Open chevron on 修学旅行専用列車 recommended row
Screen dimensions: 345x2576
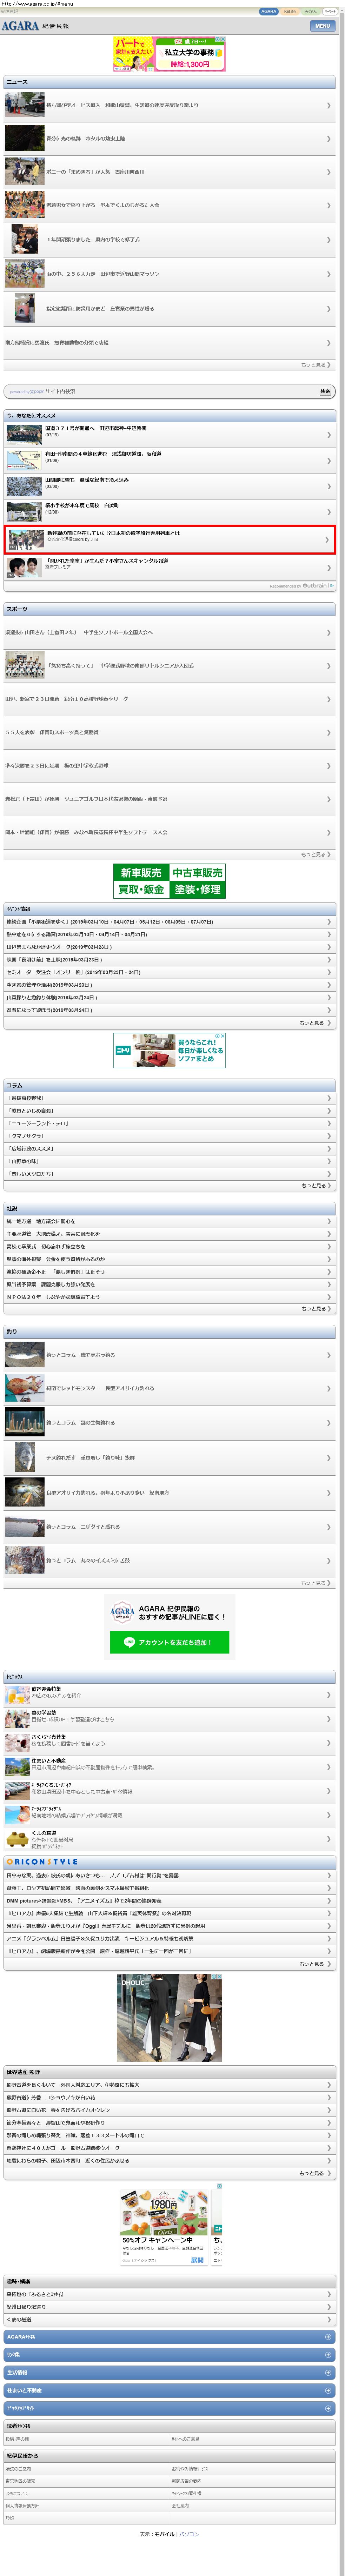coord(327,540)
